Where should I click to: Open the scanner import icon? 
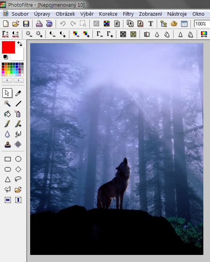[49, 24]
